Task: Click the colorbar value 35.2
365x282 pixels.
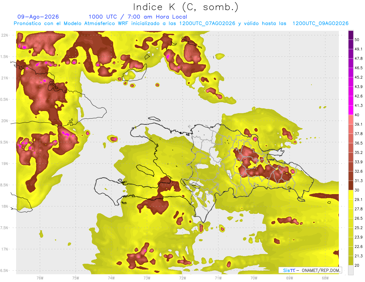Action: tap(359, 152)
